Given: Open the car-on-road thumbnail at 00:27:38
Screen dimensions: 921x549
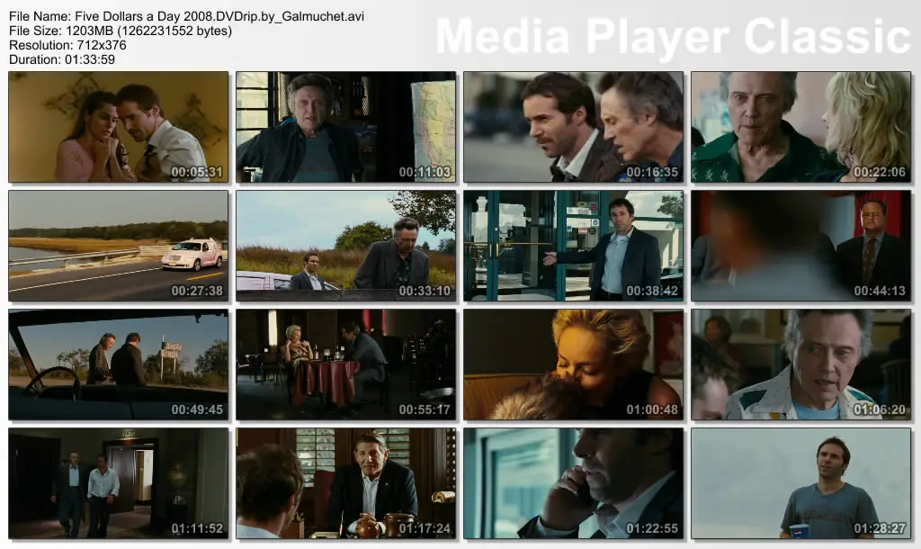Looking at the screenshot, I should [x=119, y=246].
